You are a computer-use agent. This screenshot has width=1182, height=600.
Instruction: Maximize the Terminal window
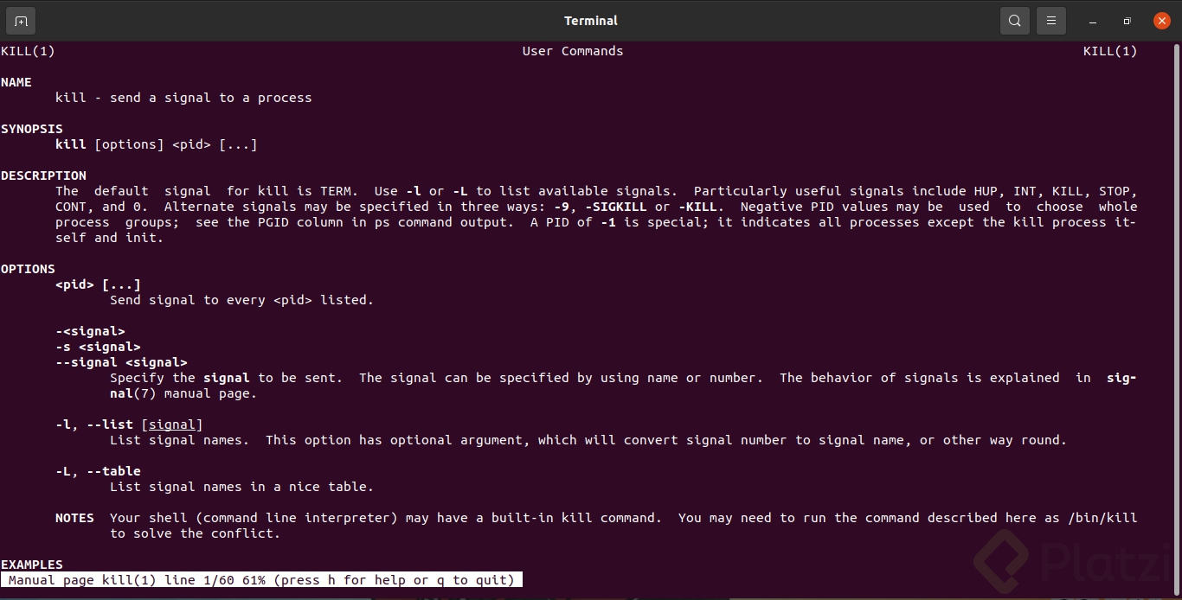pyautogui.click(x=1127, y=21)
